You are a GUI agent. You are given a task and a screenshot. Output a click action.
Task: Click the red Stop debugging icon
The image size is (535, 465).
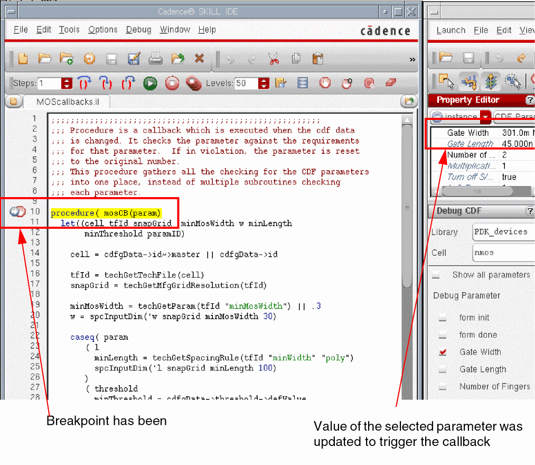172,83
